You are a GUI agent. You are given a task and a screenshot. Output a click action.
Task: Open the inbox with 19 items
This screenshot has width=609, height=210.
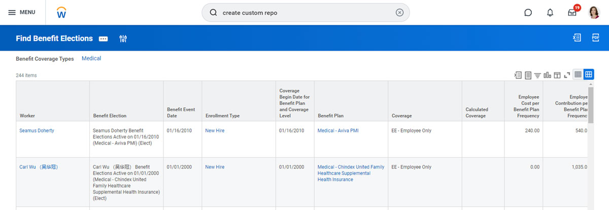(572, 12)
